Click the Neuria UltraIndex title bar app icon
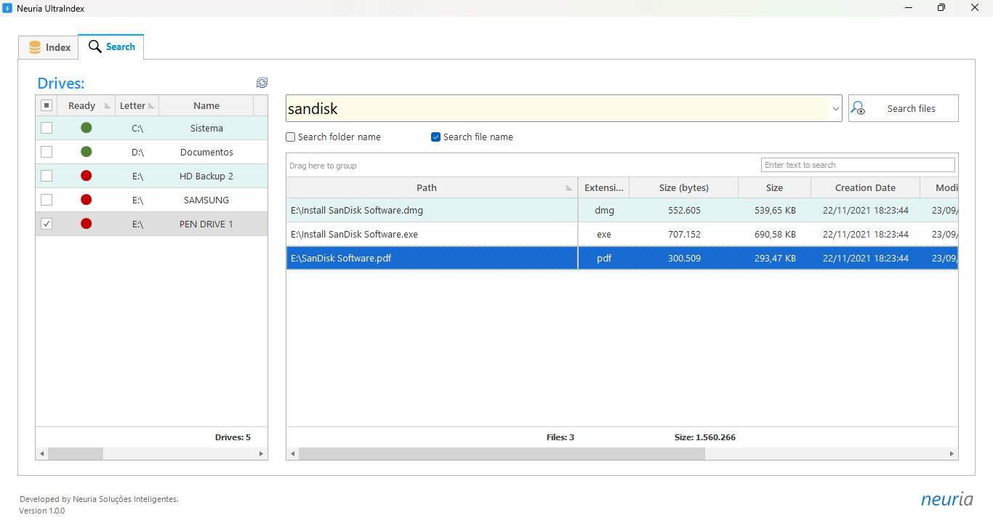Viewport: 993px width, 523px height. point(7,8)
